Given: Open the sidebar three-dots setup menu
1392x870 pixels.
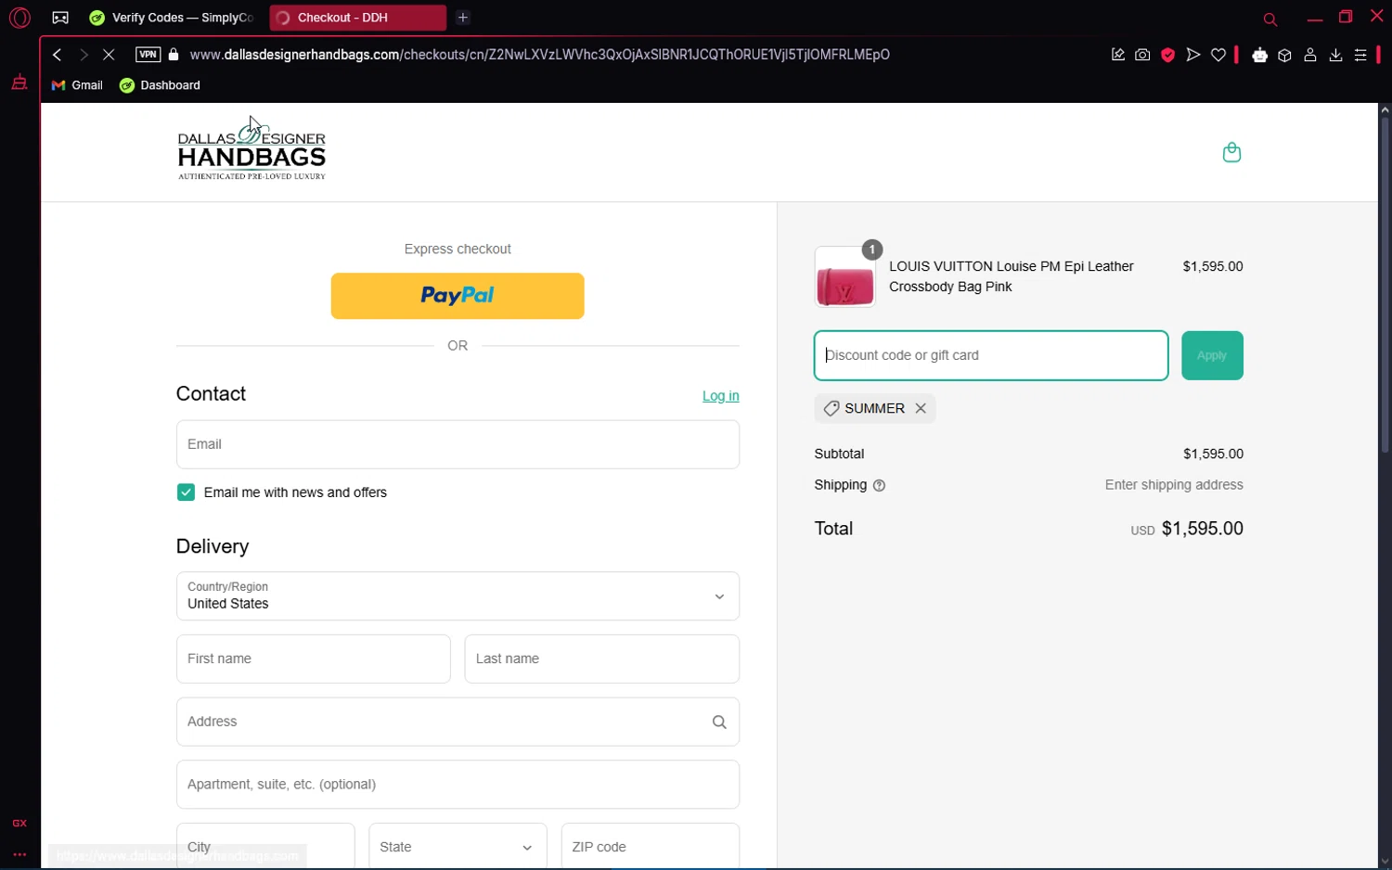Looking at the screenshot, I should 19,854.
